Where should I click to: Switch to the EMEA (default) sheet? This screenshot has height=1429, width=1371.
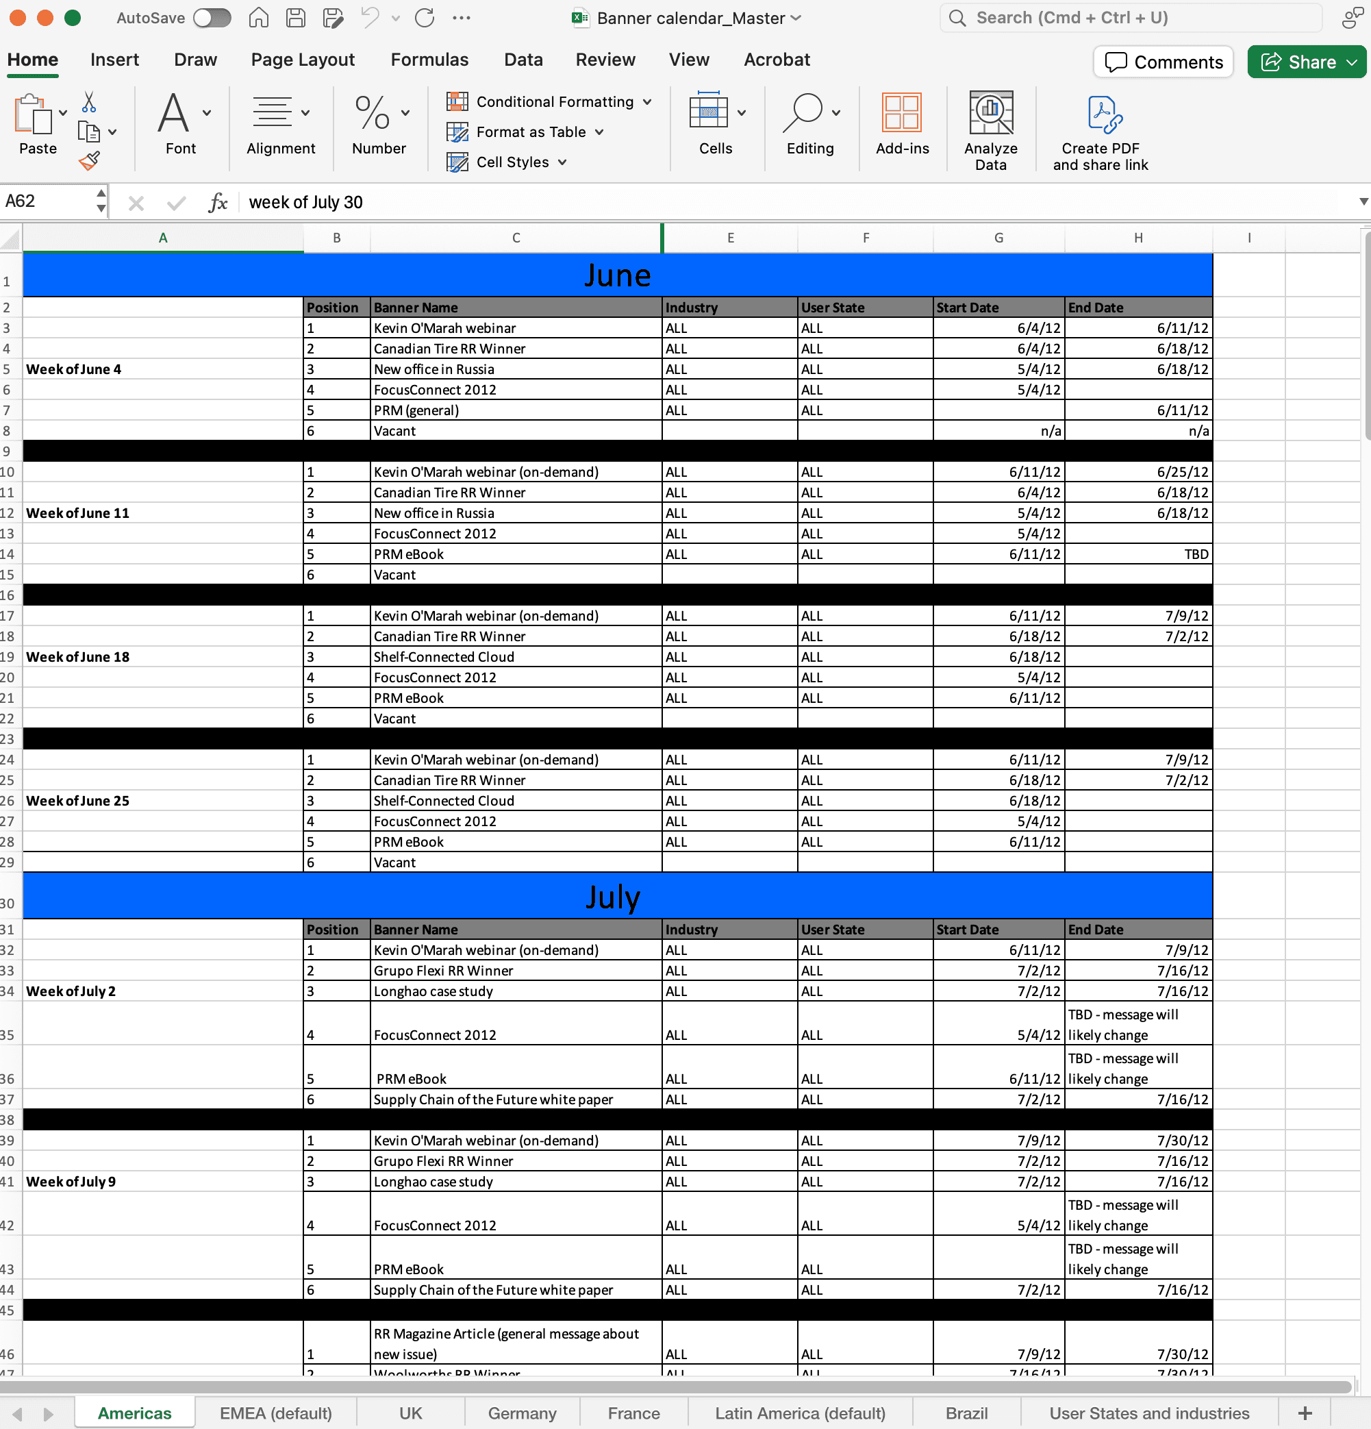pyautogui.click(x=275, y=1413)
